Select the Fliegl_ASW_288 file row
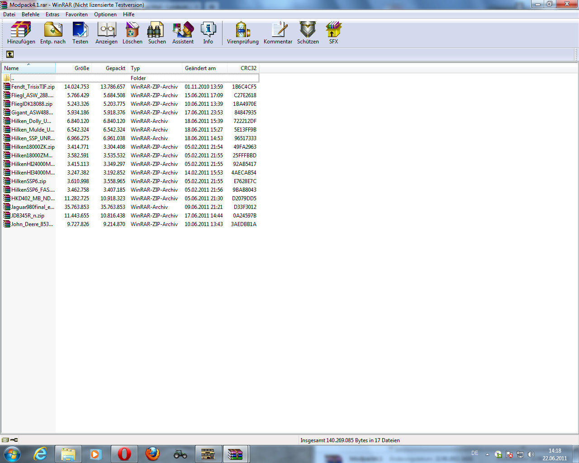 tap(130, 95)
